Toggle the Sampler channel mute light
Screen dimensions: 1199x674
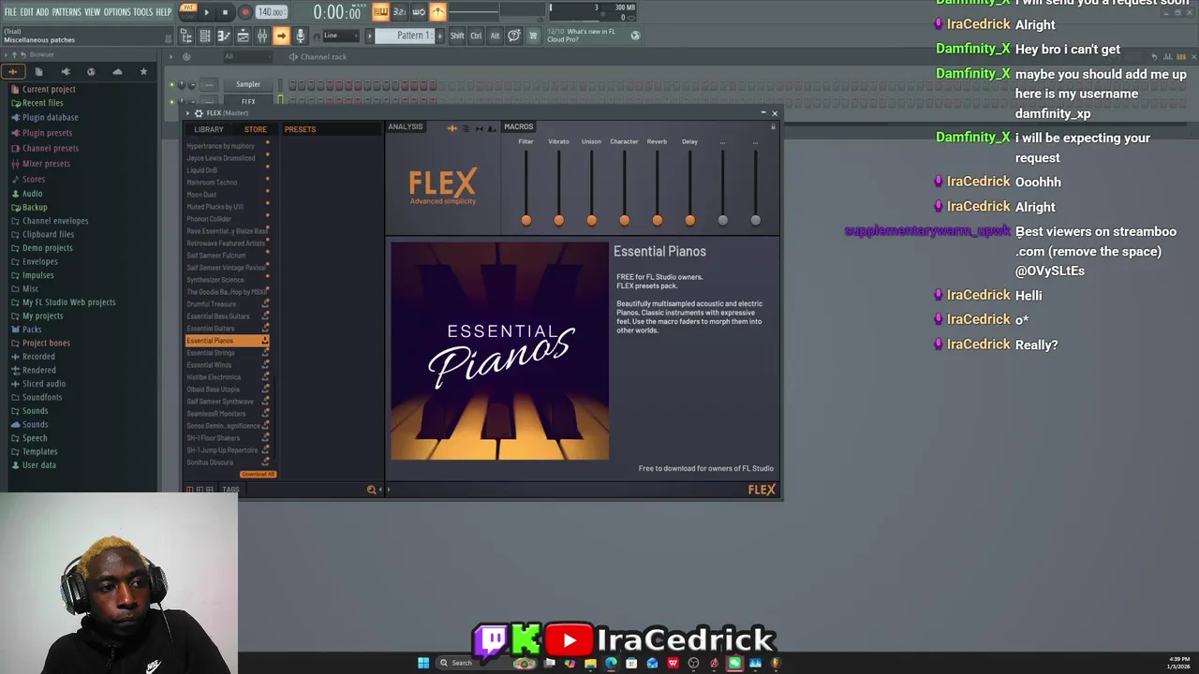[171, 84]
